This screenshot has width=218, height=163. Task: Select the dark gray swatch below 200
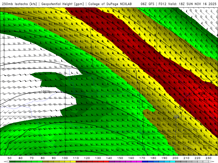tap(178, 162)
